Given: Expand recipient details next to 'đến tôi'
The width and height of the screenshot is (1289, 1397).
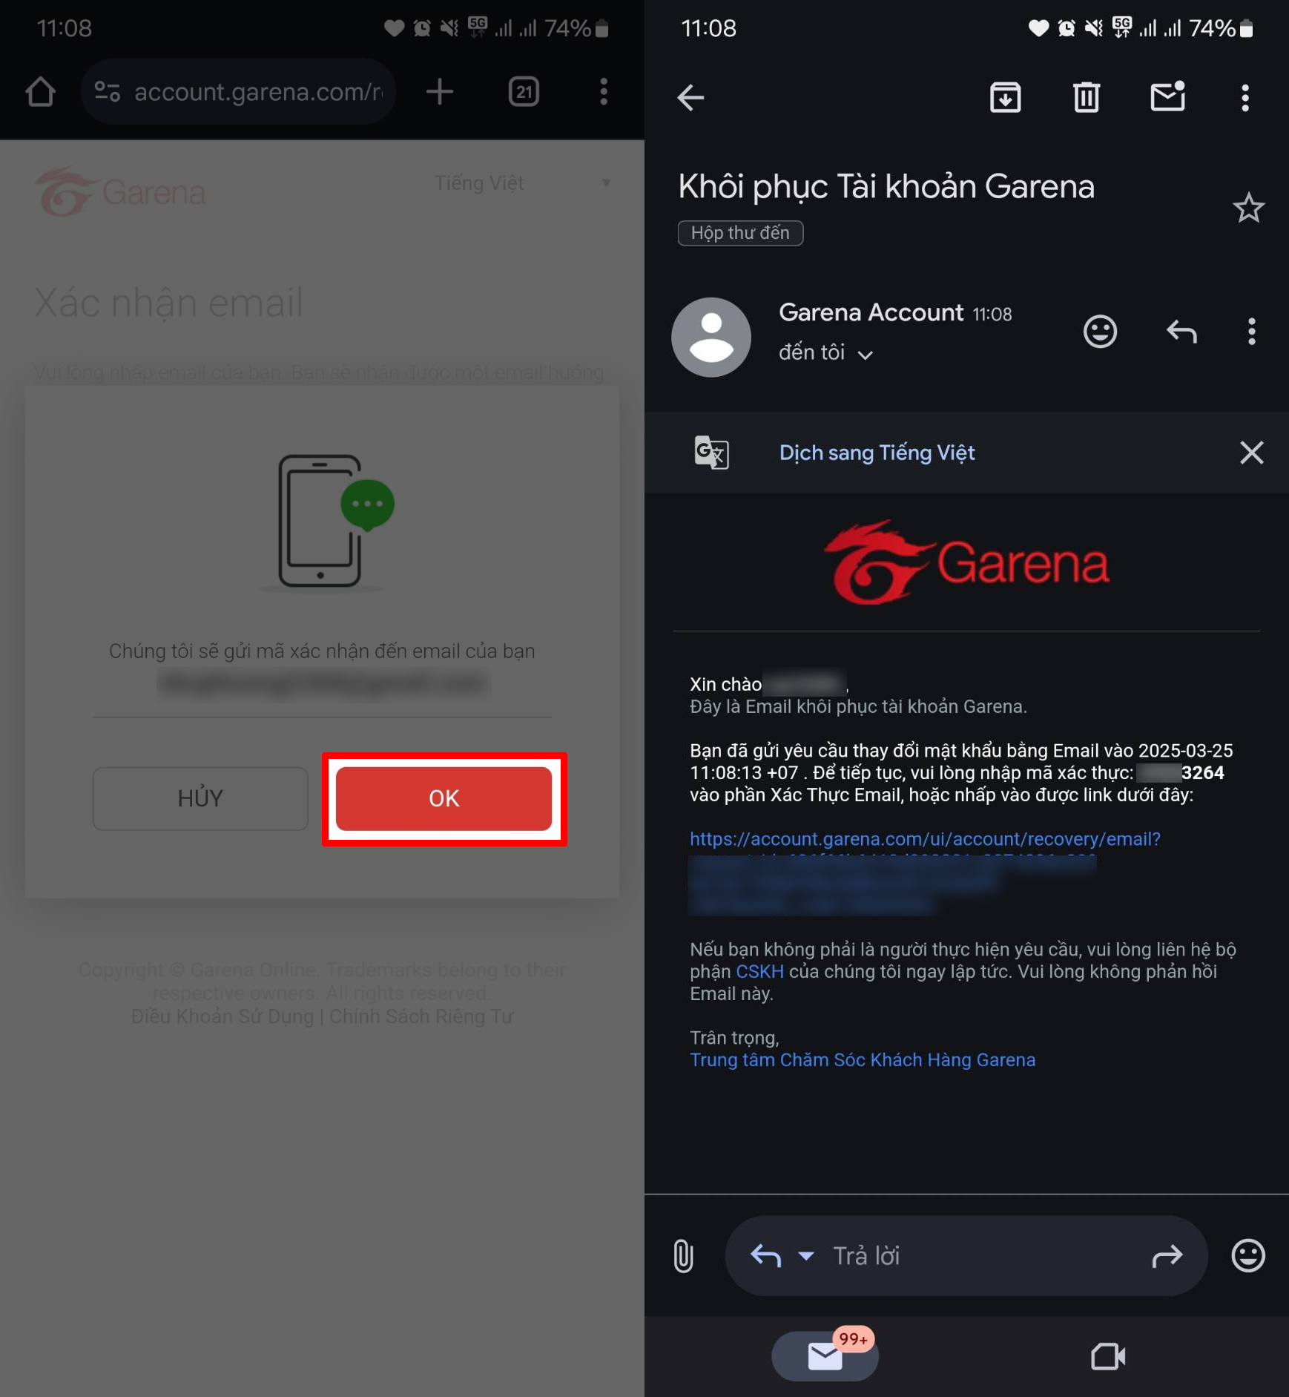Looking at the screenshot, I should click(x=865, y=355).
